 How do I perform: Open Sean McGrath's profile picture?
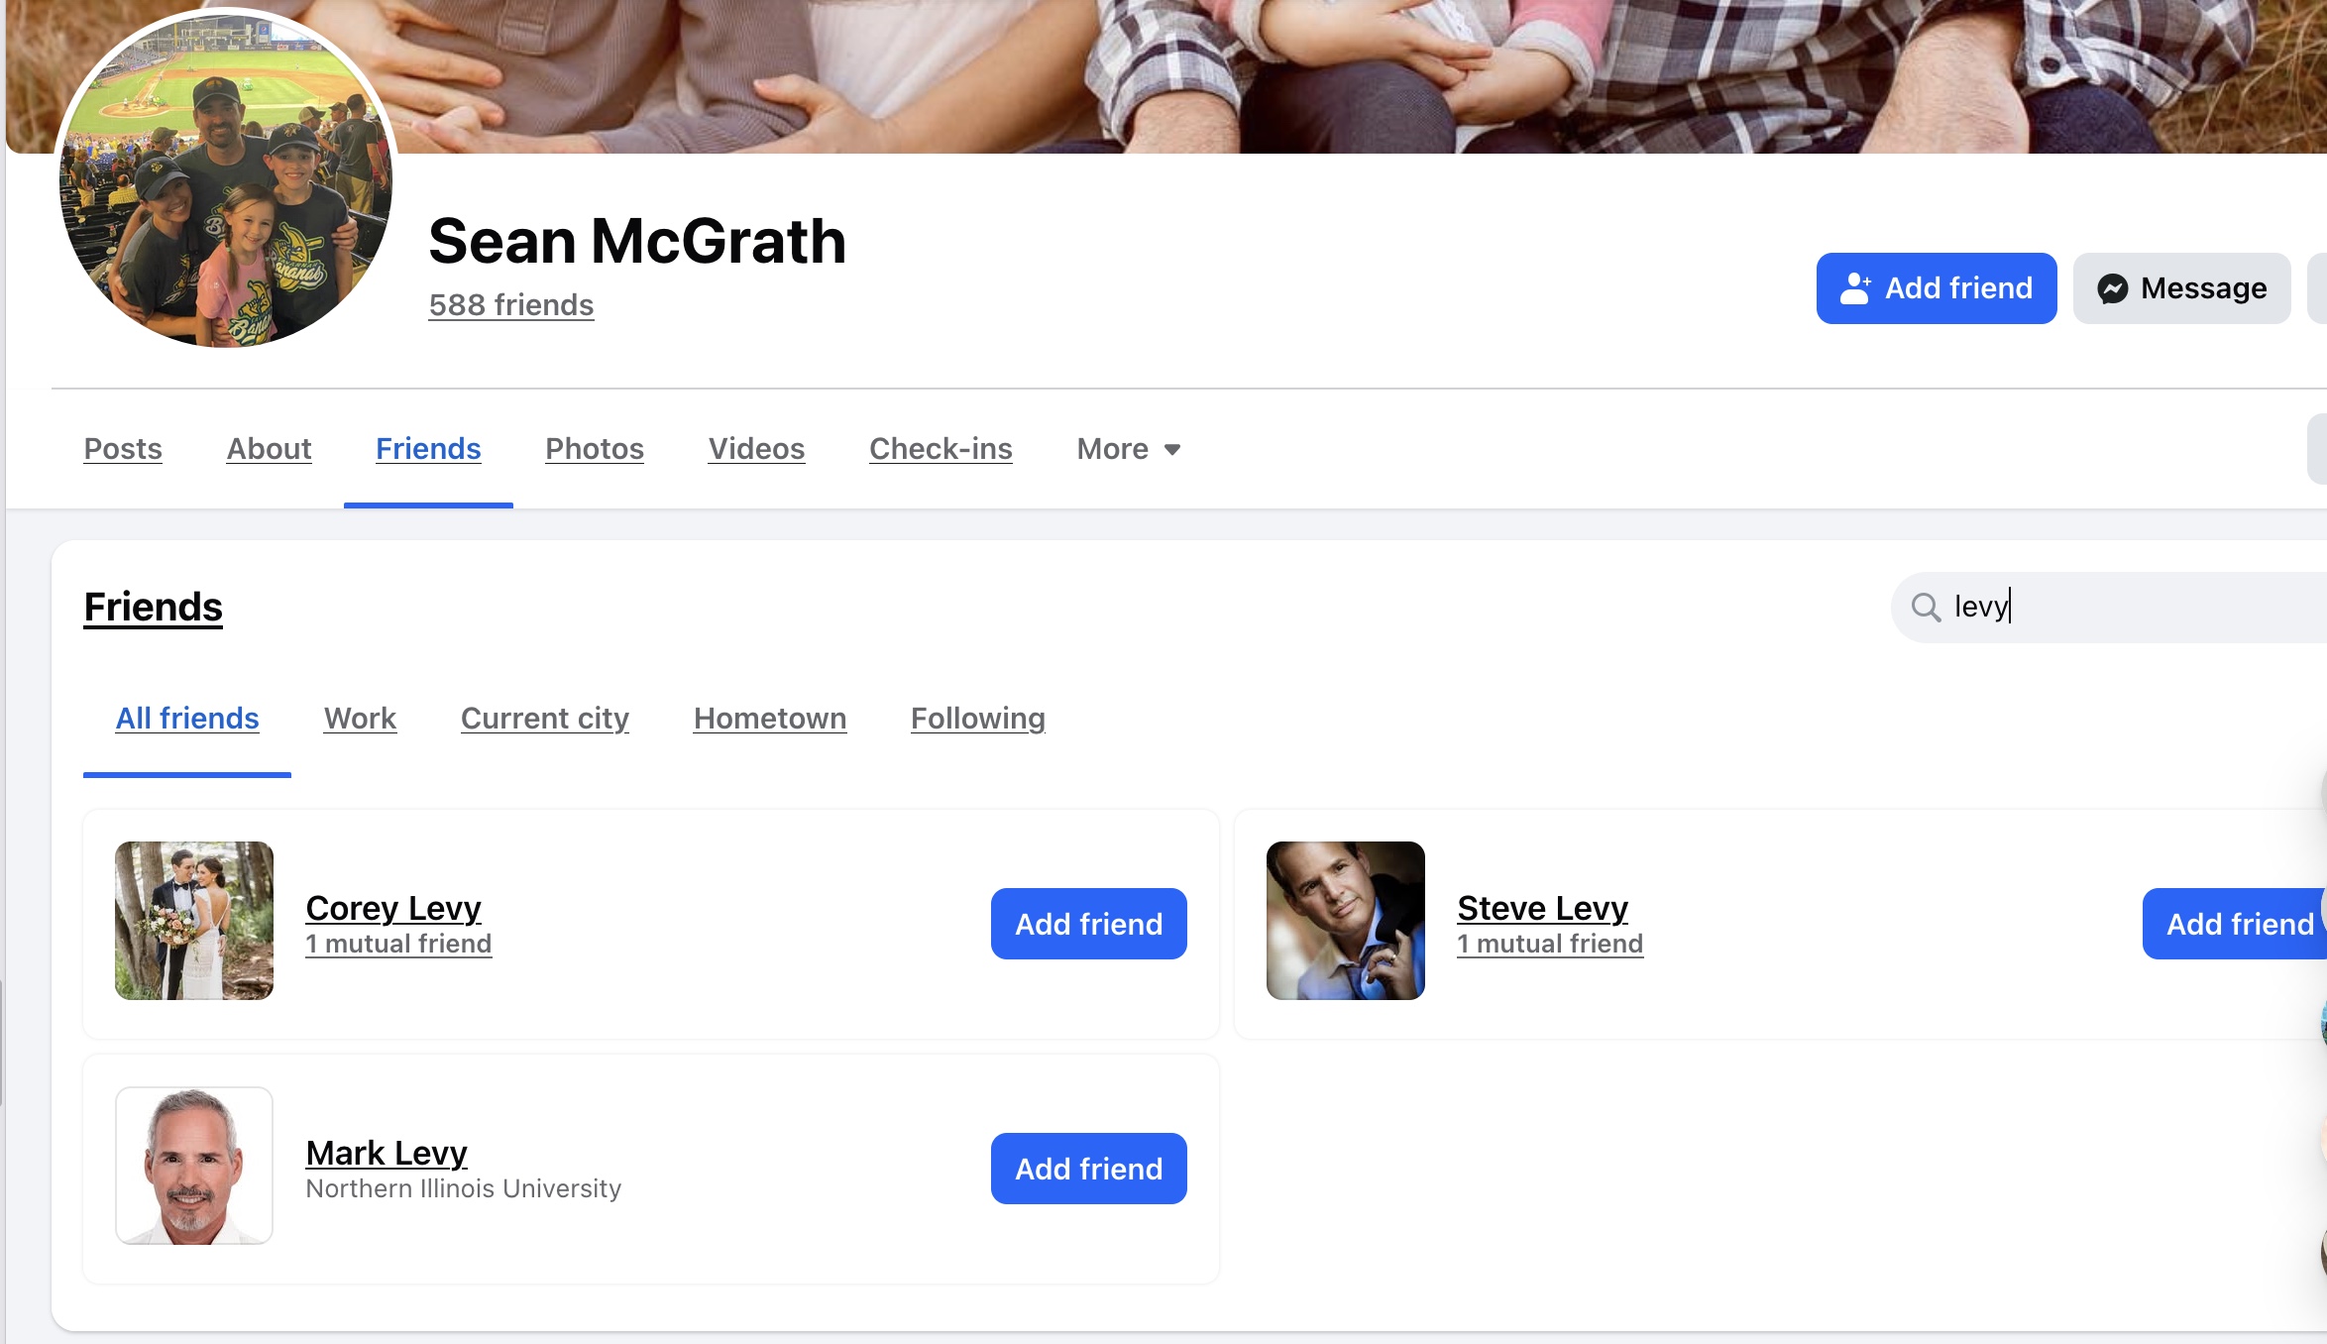point(226,180)
